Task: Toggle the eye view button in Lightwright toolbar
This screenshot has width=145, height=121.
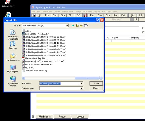Action: tap(34, 15)
